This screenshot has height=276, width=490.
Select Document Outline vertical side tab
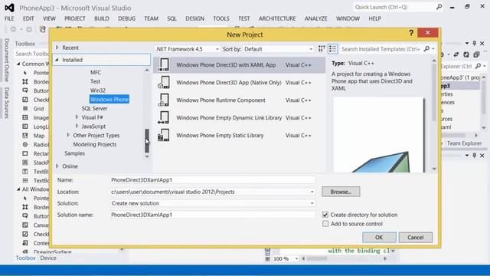point(7,60)
